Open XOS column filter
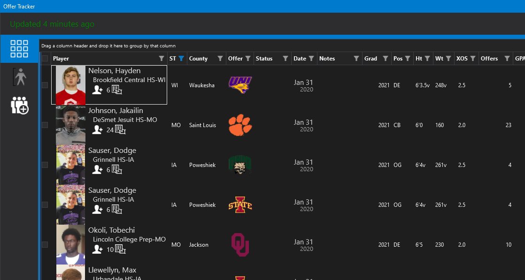 [473, 59]
